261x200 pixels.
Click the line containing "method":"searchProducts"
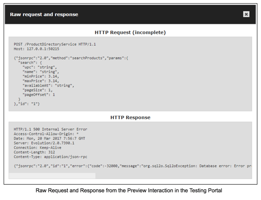[71, 58]
